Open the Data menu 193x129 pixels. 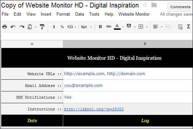coord(79,14)
